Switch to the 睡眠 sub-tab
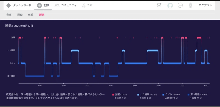 (42, 15)
